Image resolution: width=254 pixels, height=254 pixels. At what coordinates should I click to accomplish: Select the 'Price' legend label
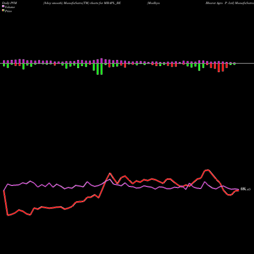(x=8, y=11)
